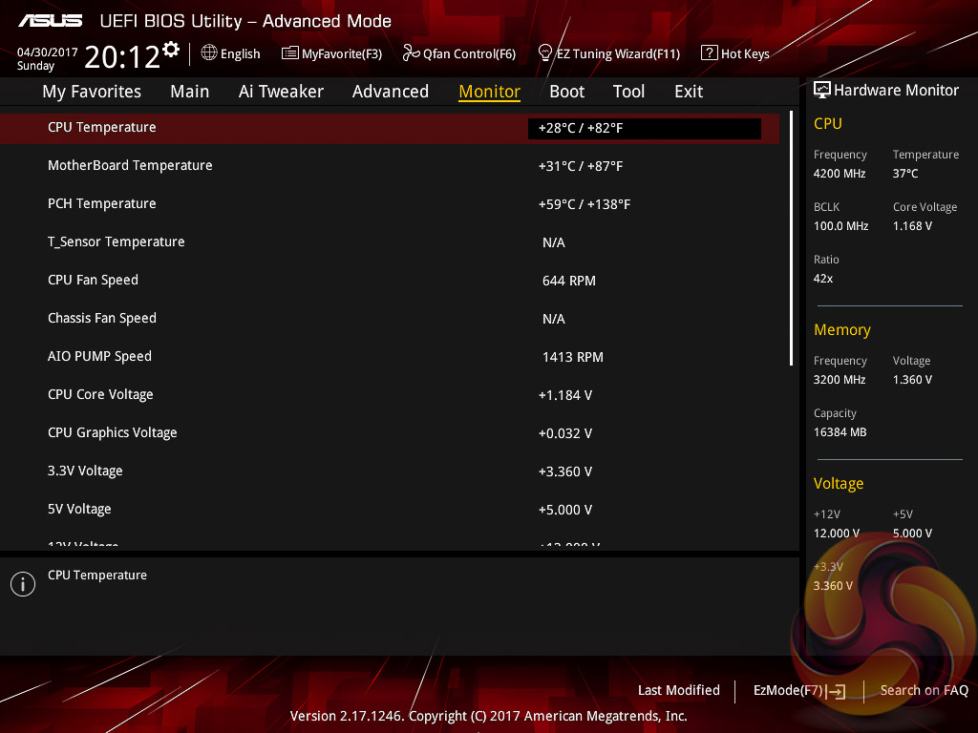This screenshot has width=978, height=733.
Task: Switch to EzMode(F7)
Action: (x=788, y=690)
